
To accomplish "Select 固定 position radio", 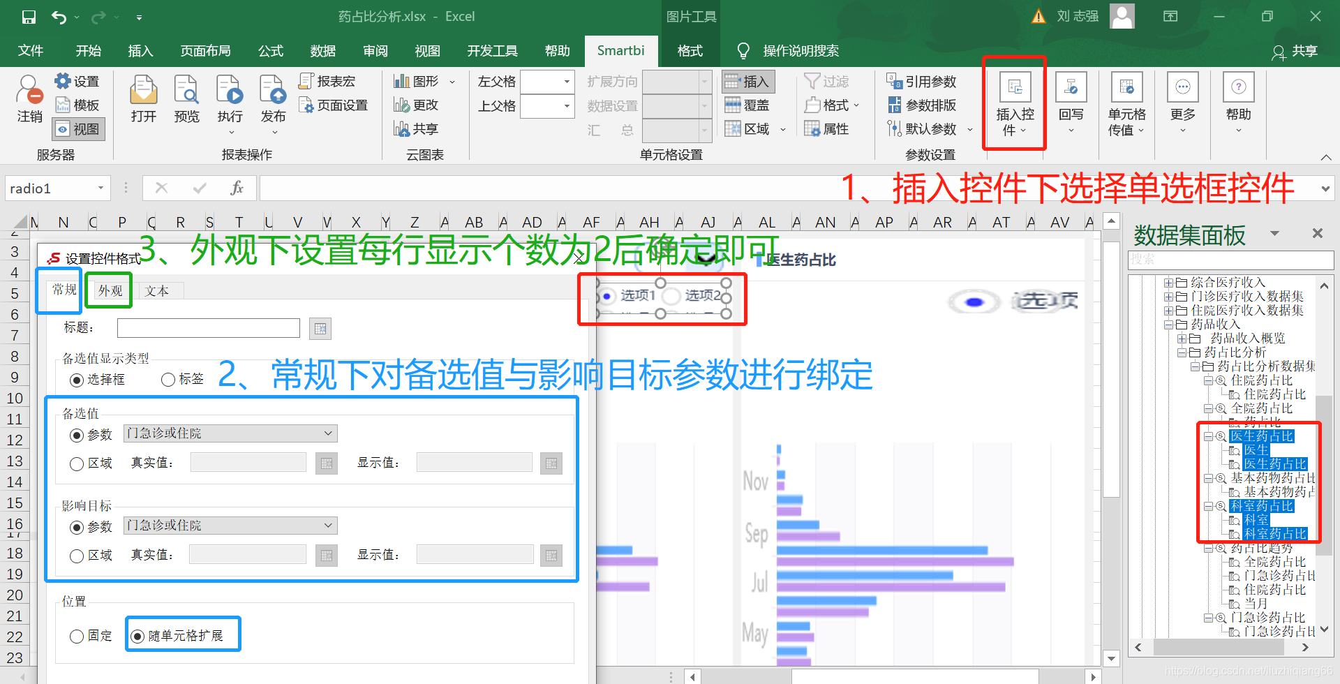I will click(77, 637).
